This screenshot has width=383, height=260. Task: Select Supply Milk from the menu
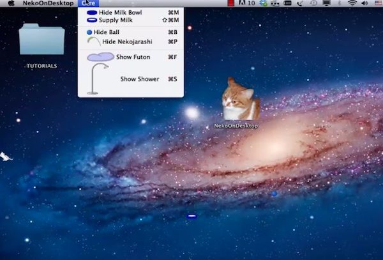tap(131, 20)
